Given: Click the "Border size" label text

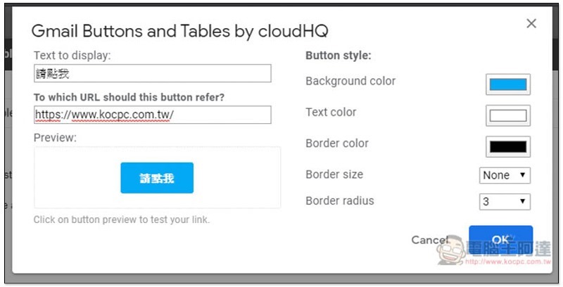Looking at the screenshot, I should [x=334, y=174].
